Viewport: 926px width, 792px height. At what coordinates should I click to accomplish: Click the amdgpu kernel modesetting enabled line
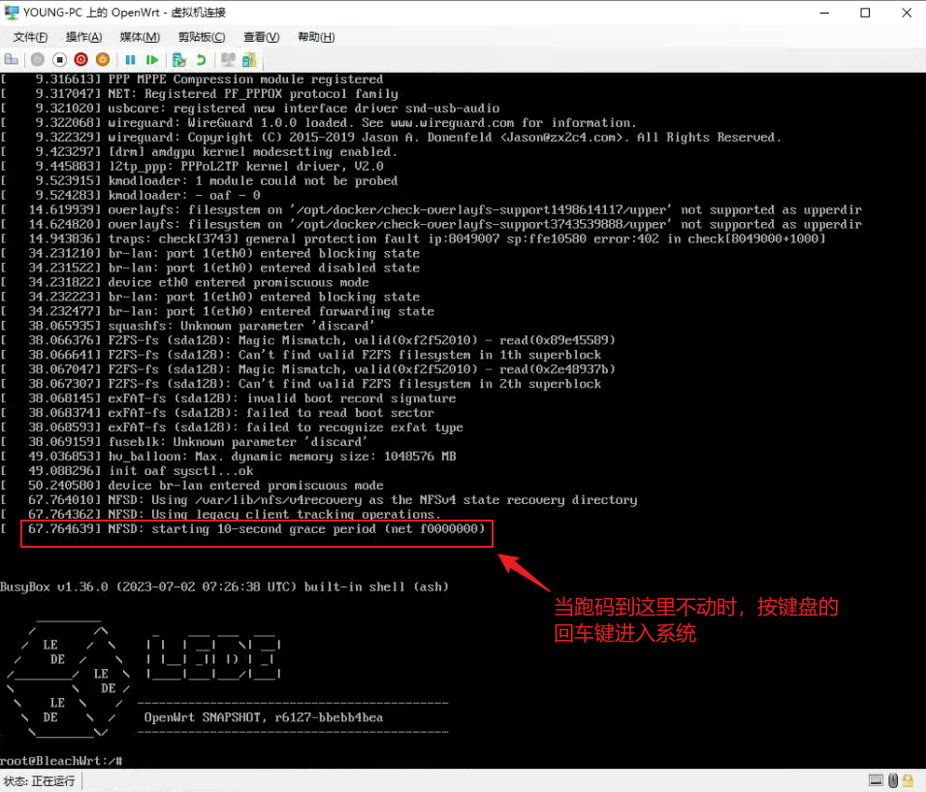[x=200, y=152]
